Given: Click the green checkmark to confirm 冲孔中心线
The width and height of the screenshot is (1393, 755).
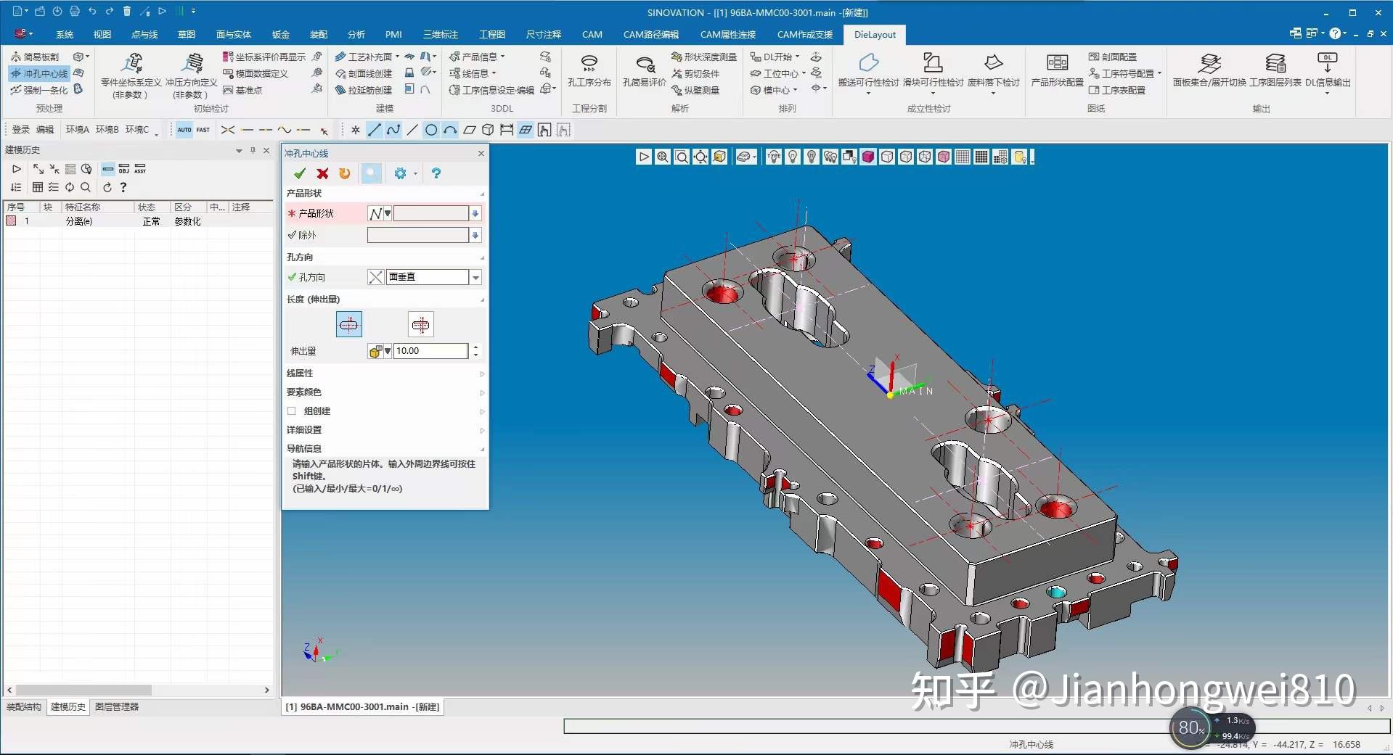Looking at the screenshot, I should point(299,173).
